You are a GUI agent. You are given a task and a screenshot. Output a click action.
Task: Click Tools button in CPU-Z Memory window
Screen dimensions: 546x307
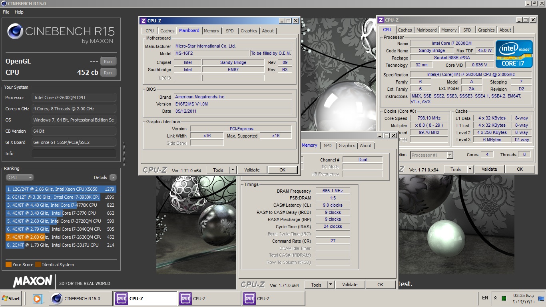(x=316, y=285)
